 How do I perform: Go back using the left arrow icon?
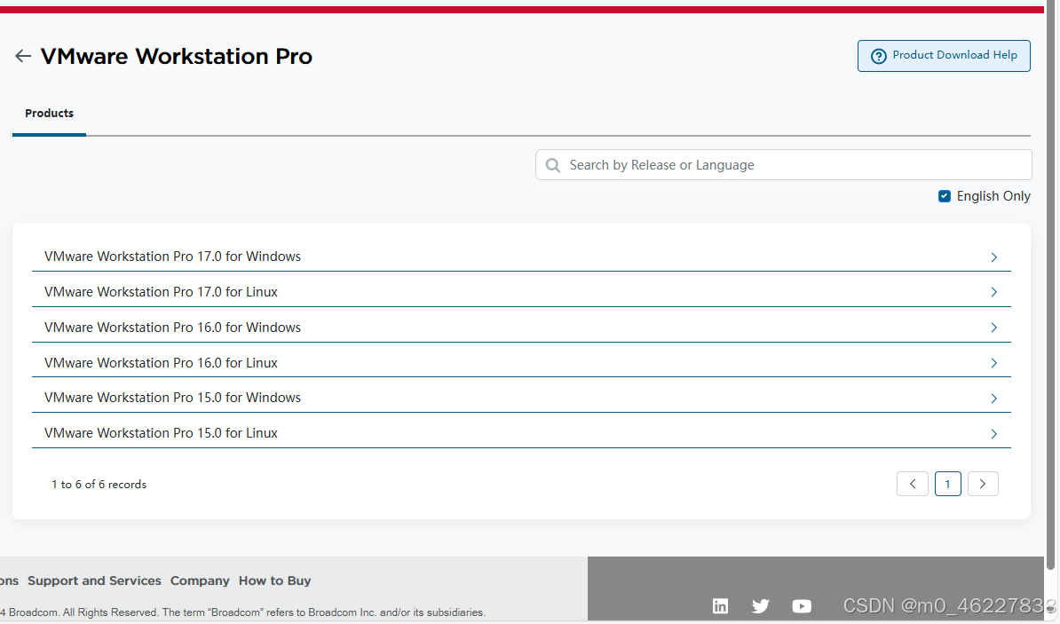pos(23,56)
